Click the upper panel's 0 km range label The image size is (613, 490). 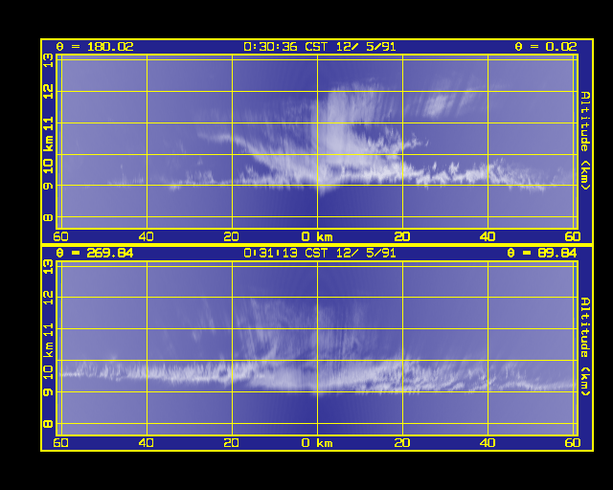[x=317, y=236]
